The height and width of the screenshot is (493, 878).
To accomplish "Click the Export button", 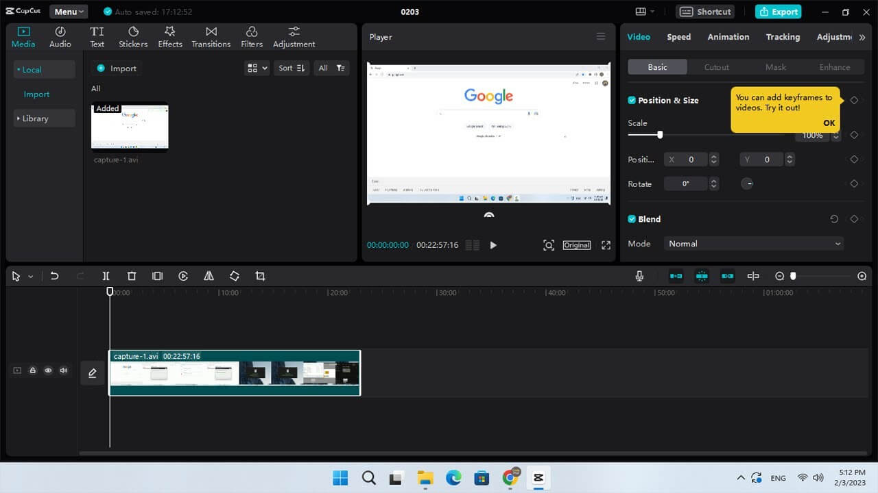I will [779, 12].
